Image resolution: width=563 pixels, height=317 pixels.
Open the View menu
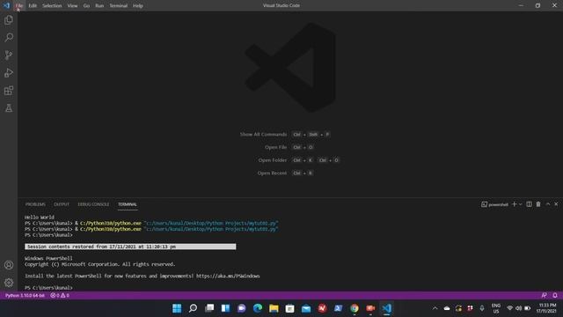coord(72,6)
